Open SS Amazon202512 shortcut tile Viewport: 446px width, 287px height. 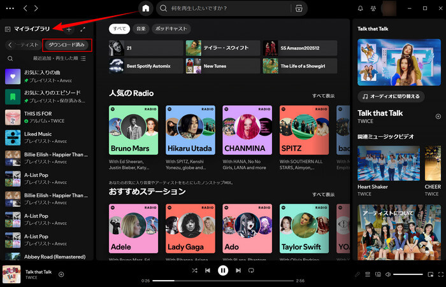(x=300, y=48)
